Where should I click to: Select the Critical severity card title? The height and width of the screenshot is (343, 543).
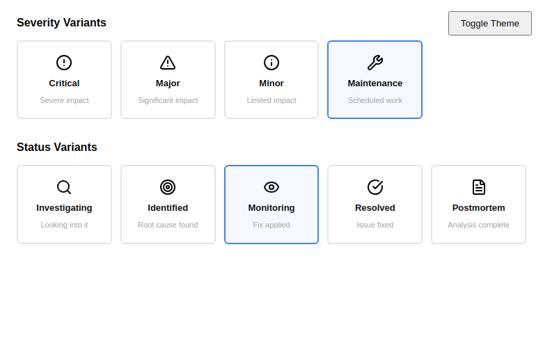click(64, 83)
